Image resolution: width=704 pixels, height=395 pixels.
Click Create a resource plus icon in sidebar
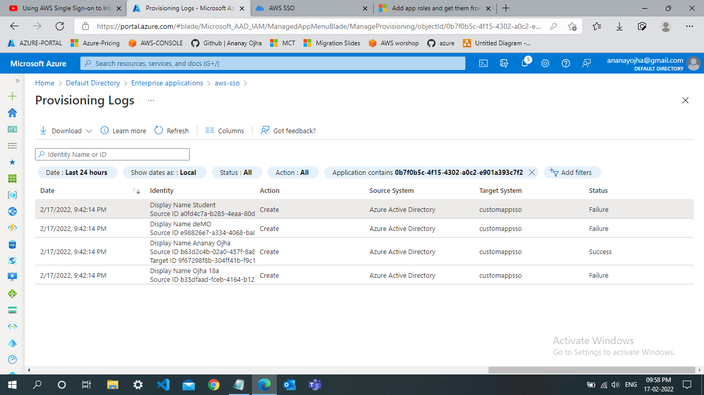pyautogui.click(x=12, y=96)
